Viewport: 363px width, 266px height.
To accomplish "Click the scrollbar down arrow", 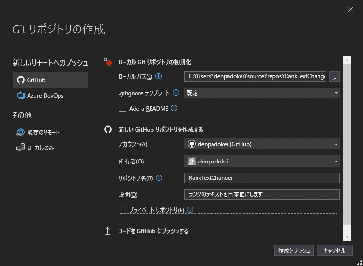I will tap(347, 236).
